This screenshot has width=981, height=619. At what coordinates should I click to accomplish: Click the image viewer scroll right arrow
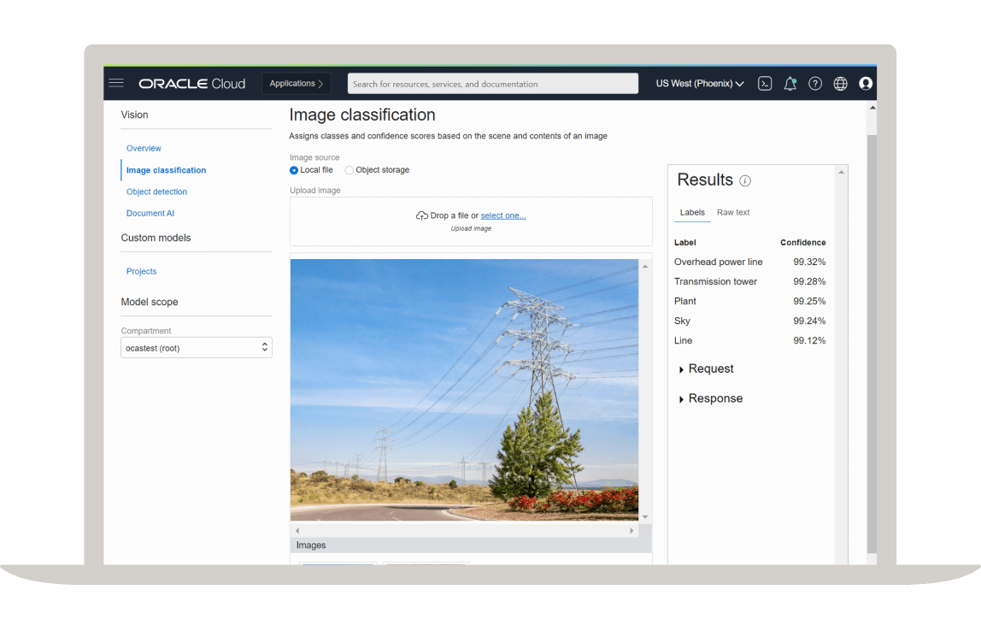[631, 531]
